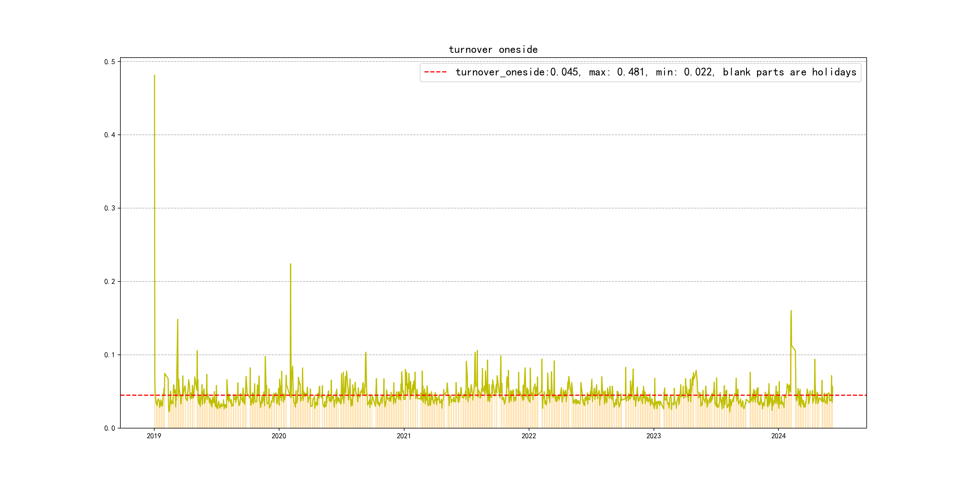
Task: Click the 0.1 y-axis tick label
Action: point(110,355)
